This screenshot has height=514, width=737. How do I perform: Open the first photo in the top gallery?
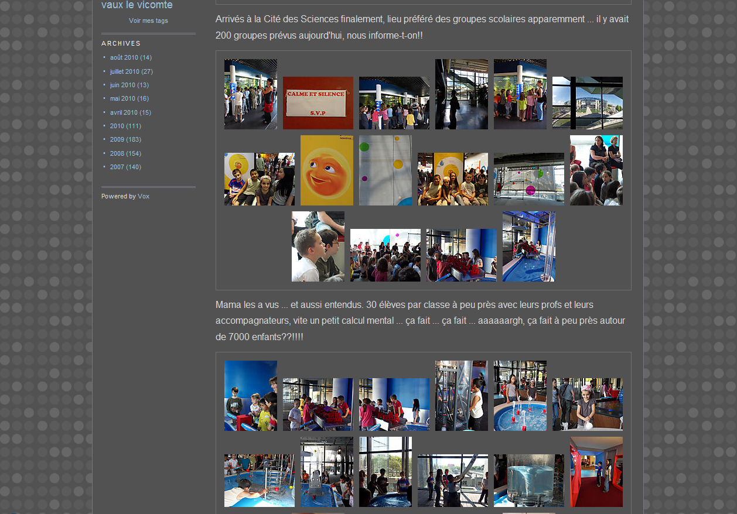point(250,94)
